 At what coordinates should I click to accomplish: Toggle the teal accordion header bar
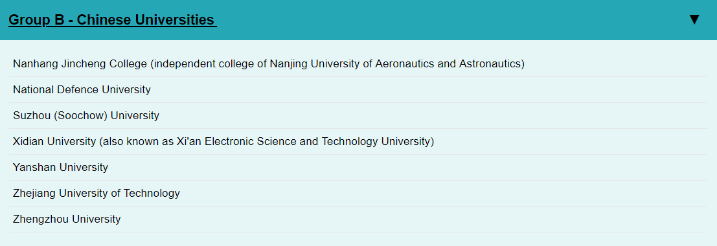359,20
